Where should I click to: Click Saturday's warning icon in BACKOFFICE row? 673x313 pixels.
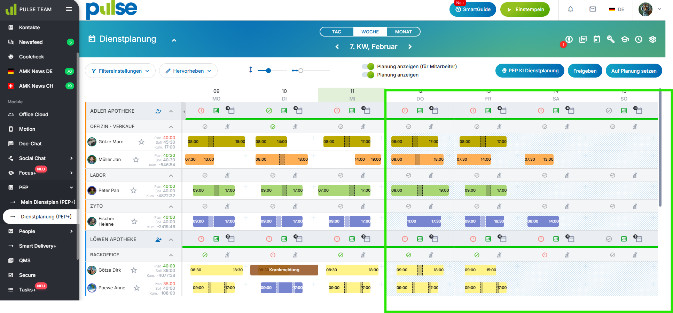[545, 255]
